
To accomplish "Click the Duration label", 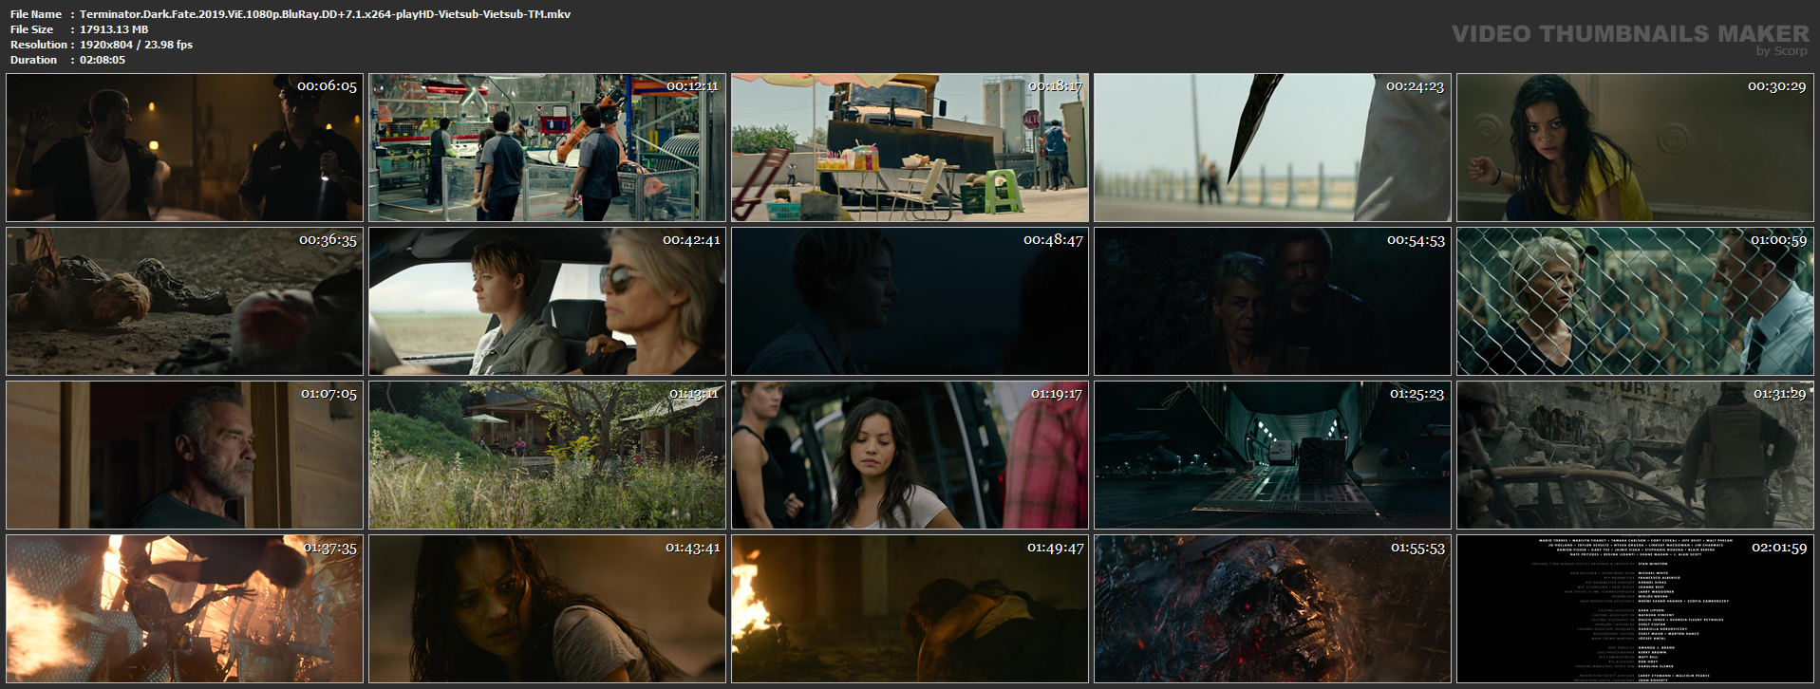I will 34,60.
